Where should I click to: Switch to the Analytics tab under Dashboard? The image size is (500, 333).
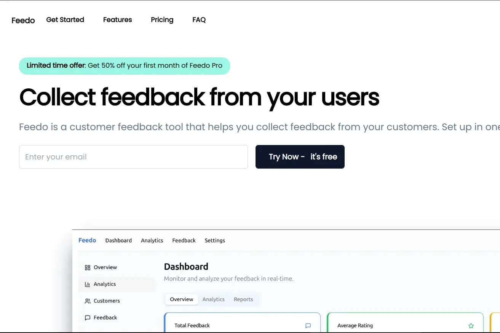(x=214, y=300)
